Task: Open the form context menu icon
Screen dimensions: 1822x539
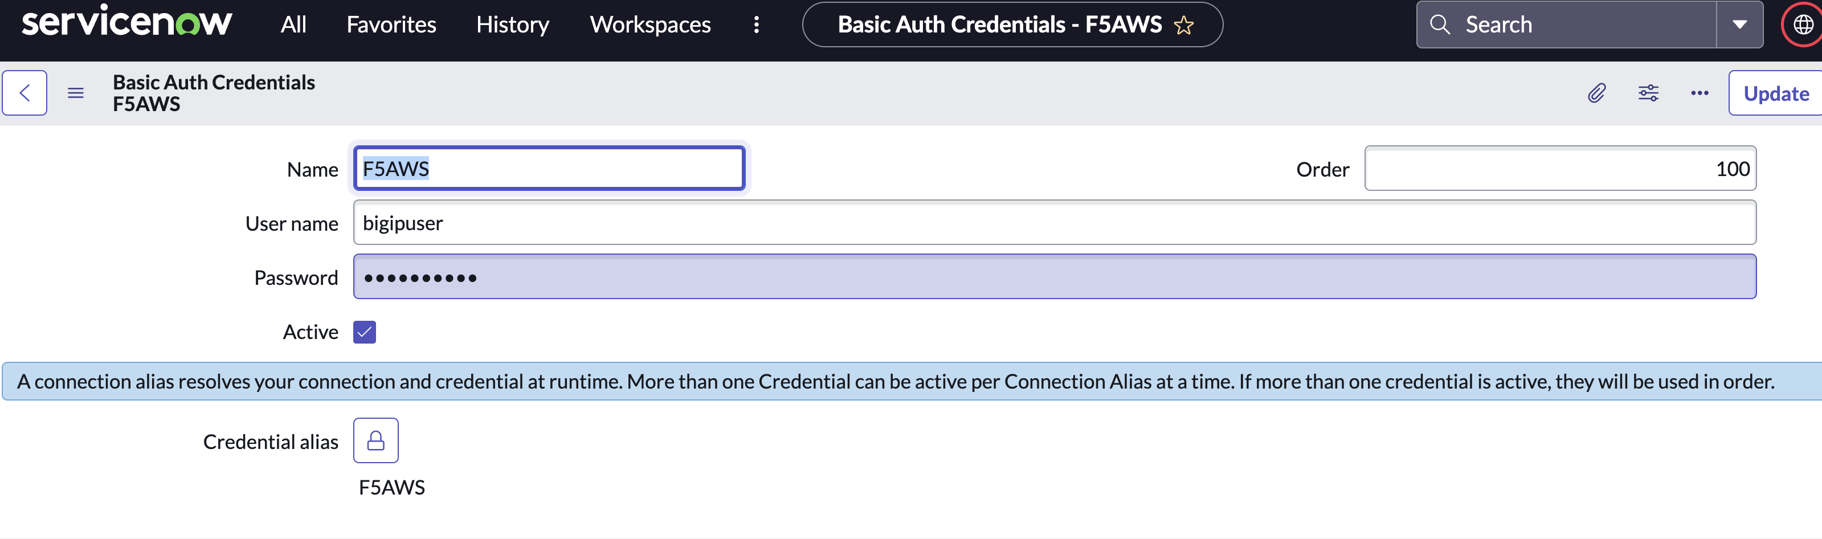Action: tap(76, 93)
